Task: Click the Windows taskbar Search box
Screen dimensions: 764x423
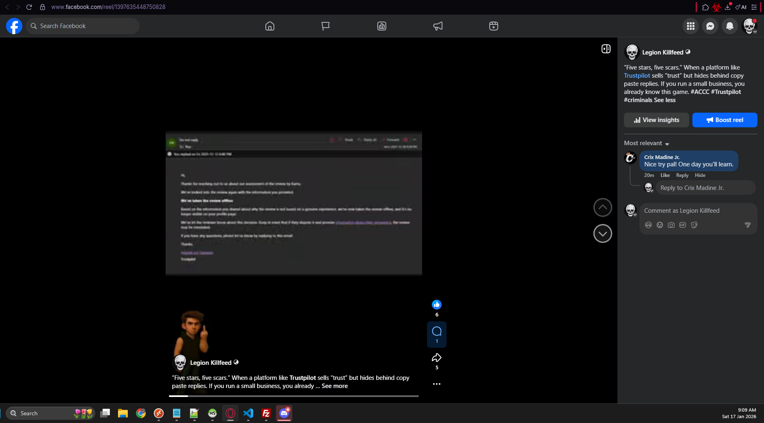Action: point(50,413)
